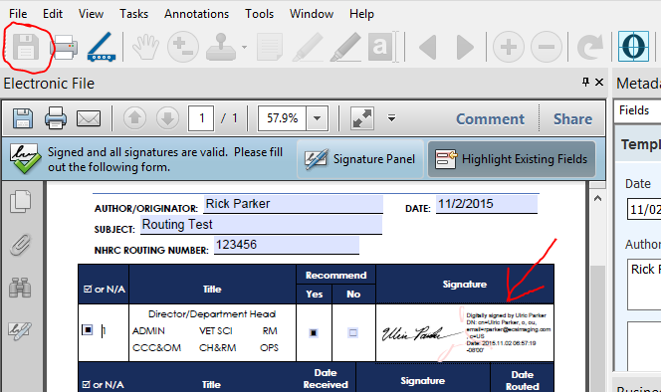661x392 pixels.
Task: Open the Comment pane
Action: [x=490, y=119]
